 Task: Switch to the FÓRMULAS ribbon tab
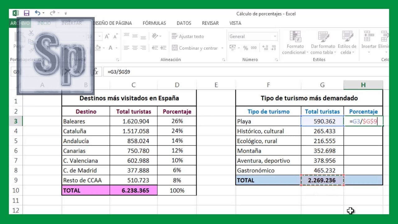click(x=154, y=23)
